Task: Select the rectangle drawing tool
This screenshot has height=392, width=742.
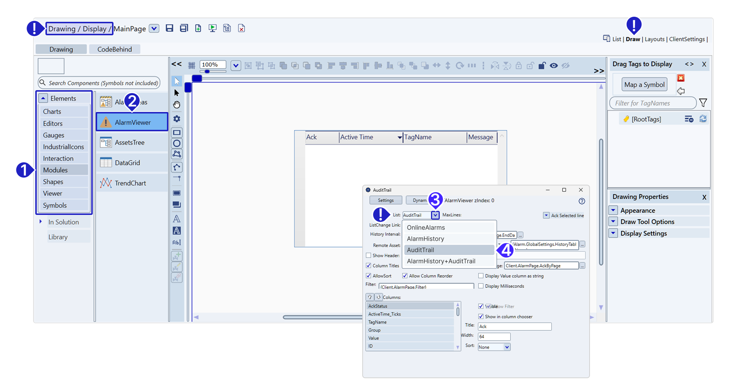Action: tap(177, 132)
